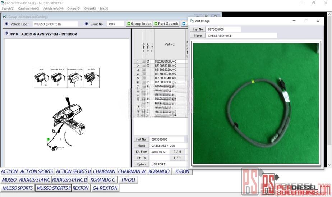Select the KORANDO vehicle button

tap(159, 171)
